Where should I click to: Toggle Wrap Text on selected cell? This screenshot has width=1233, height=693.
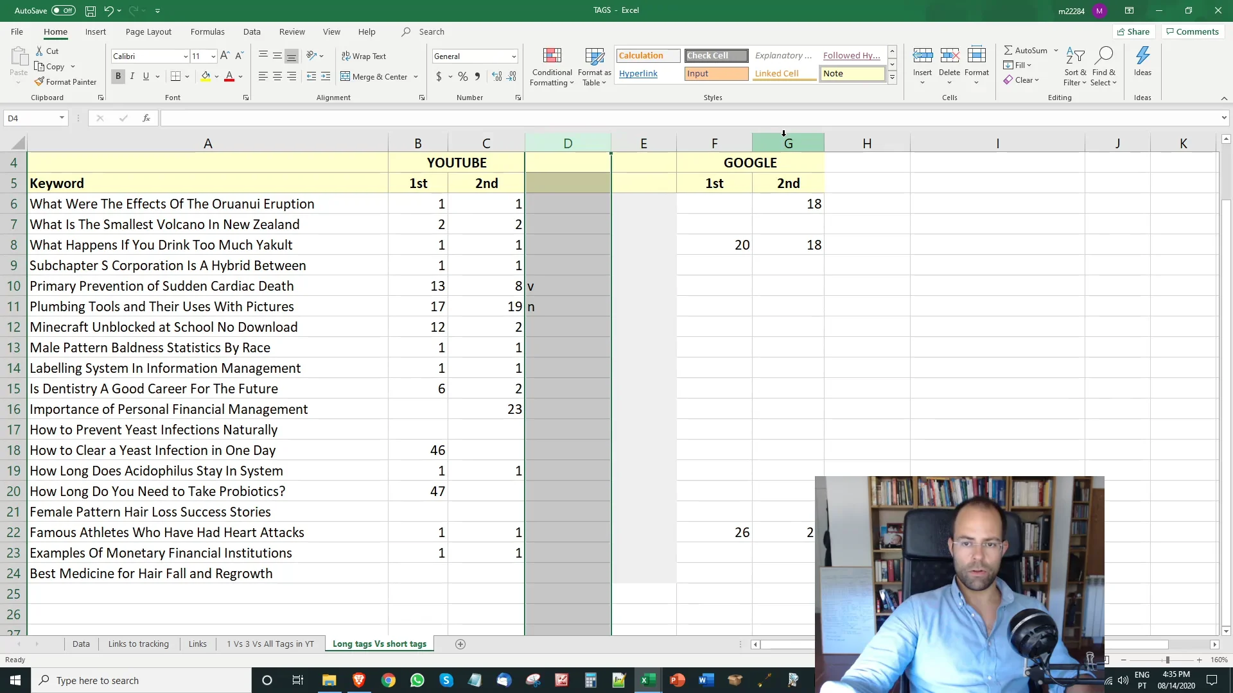pos(363,56)
